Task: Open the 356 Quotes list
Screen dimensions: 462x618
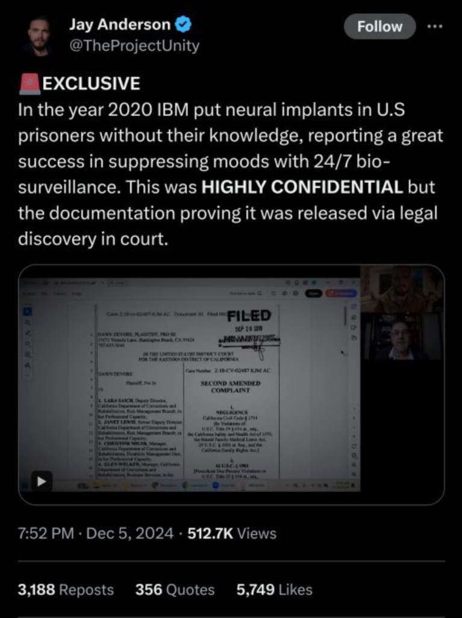Action: tap(175, 590)
